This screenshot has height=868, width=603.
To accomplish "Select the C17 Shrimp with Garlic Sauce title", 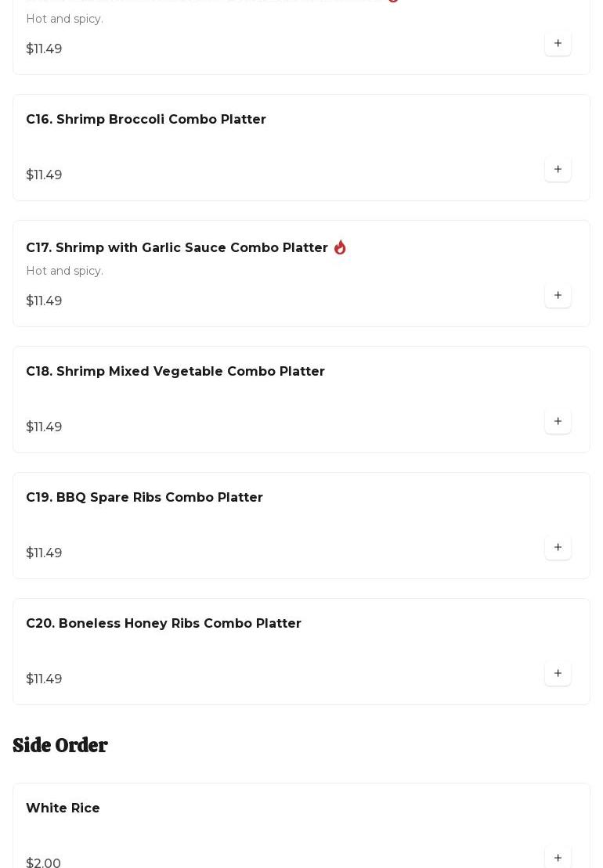I will click(x=176, y=247).
